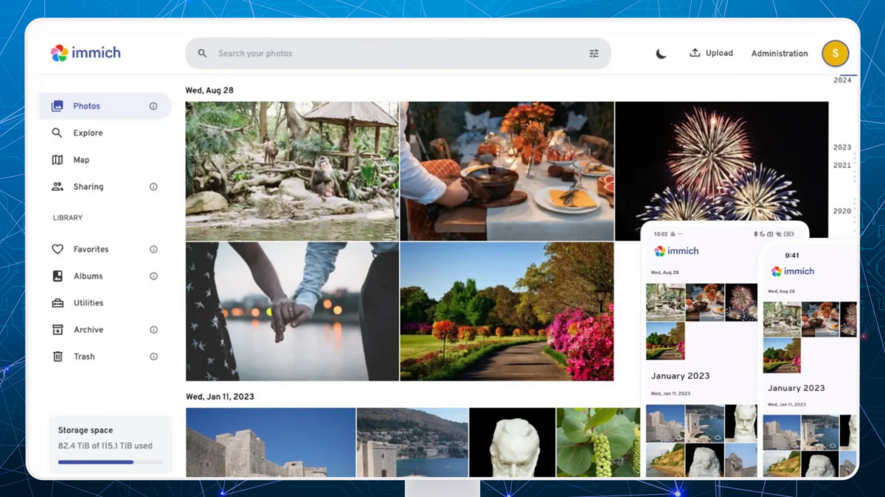Open Explore from the sidebar
The width and height of the screenshot is (885, 497).
[88, 133]
